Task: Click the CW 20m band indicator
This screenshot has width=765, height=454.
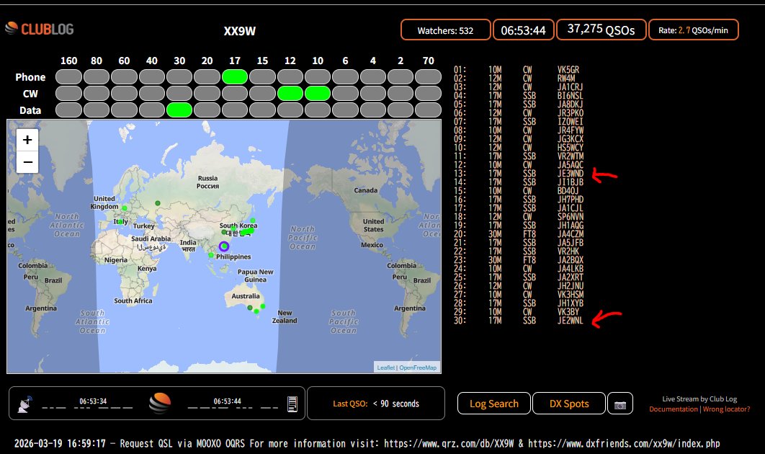Action: [207, 93]
